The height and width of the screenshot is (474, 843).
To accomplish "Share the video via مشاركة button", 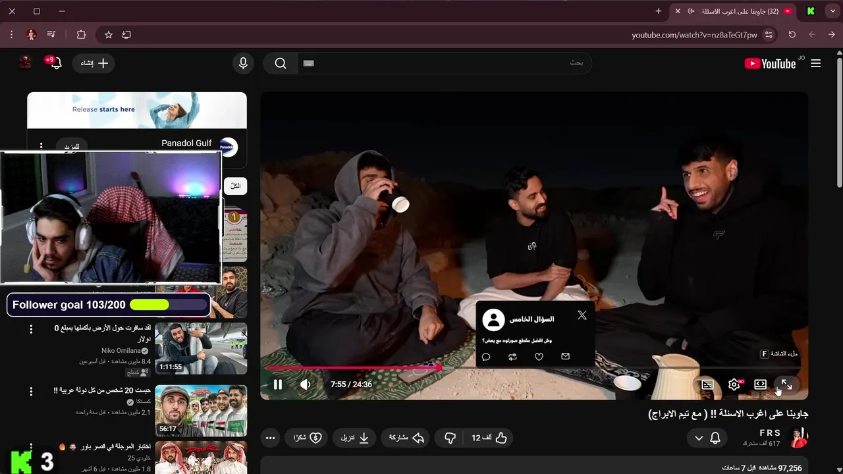I will click(x=406, y=438).
